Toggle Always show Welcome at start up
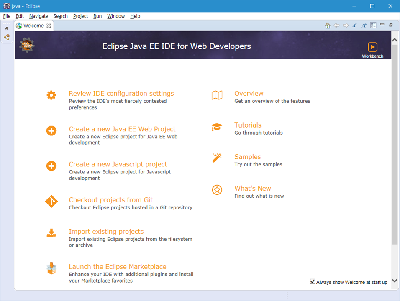 pos(312,281)
